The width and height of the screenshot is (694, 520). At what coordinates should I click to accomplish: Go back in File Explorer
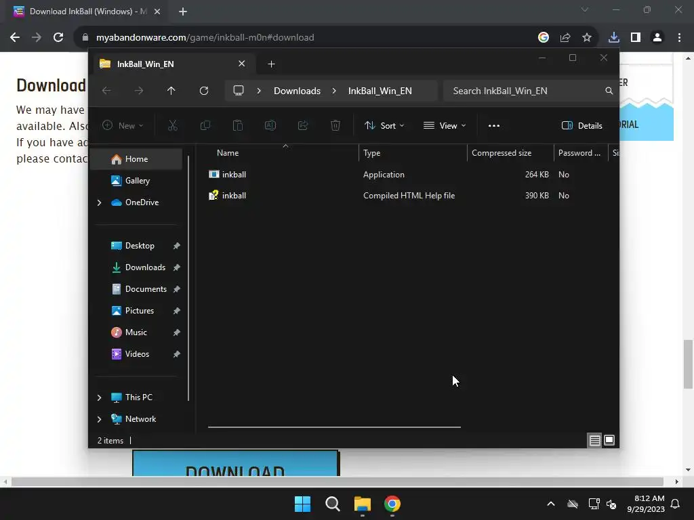click(x=106, y=91)
